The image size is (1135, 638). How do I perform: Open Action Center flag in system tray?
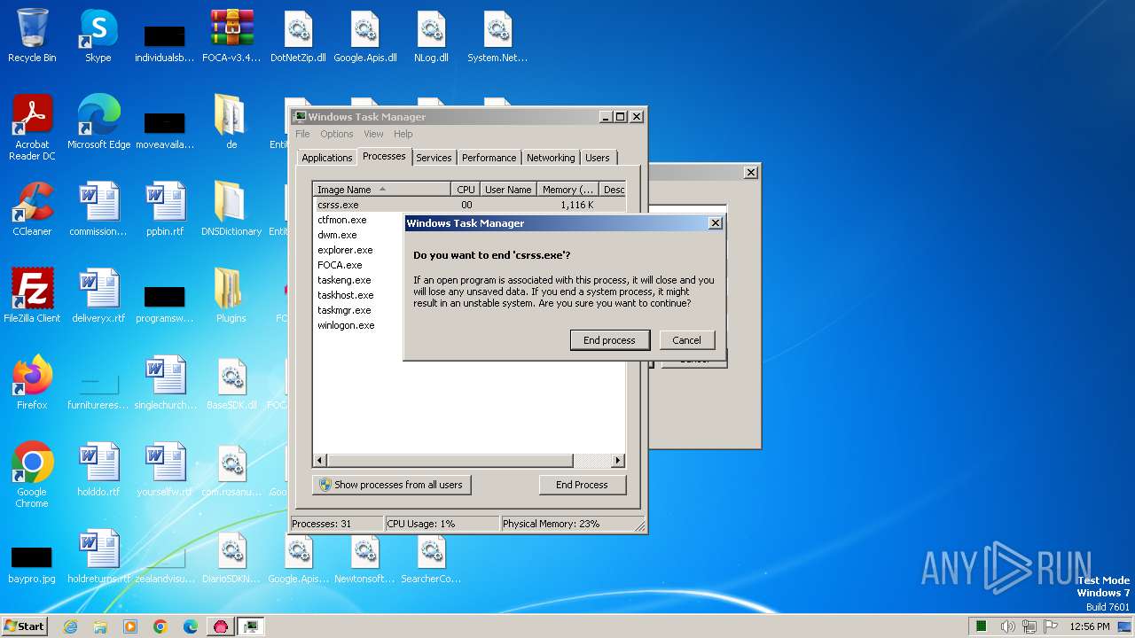click(x=1051, y=626)
